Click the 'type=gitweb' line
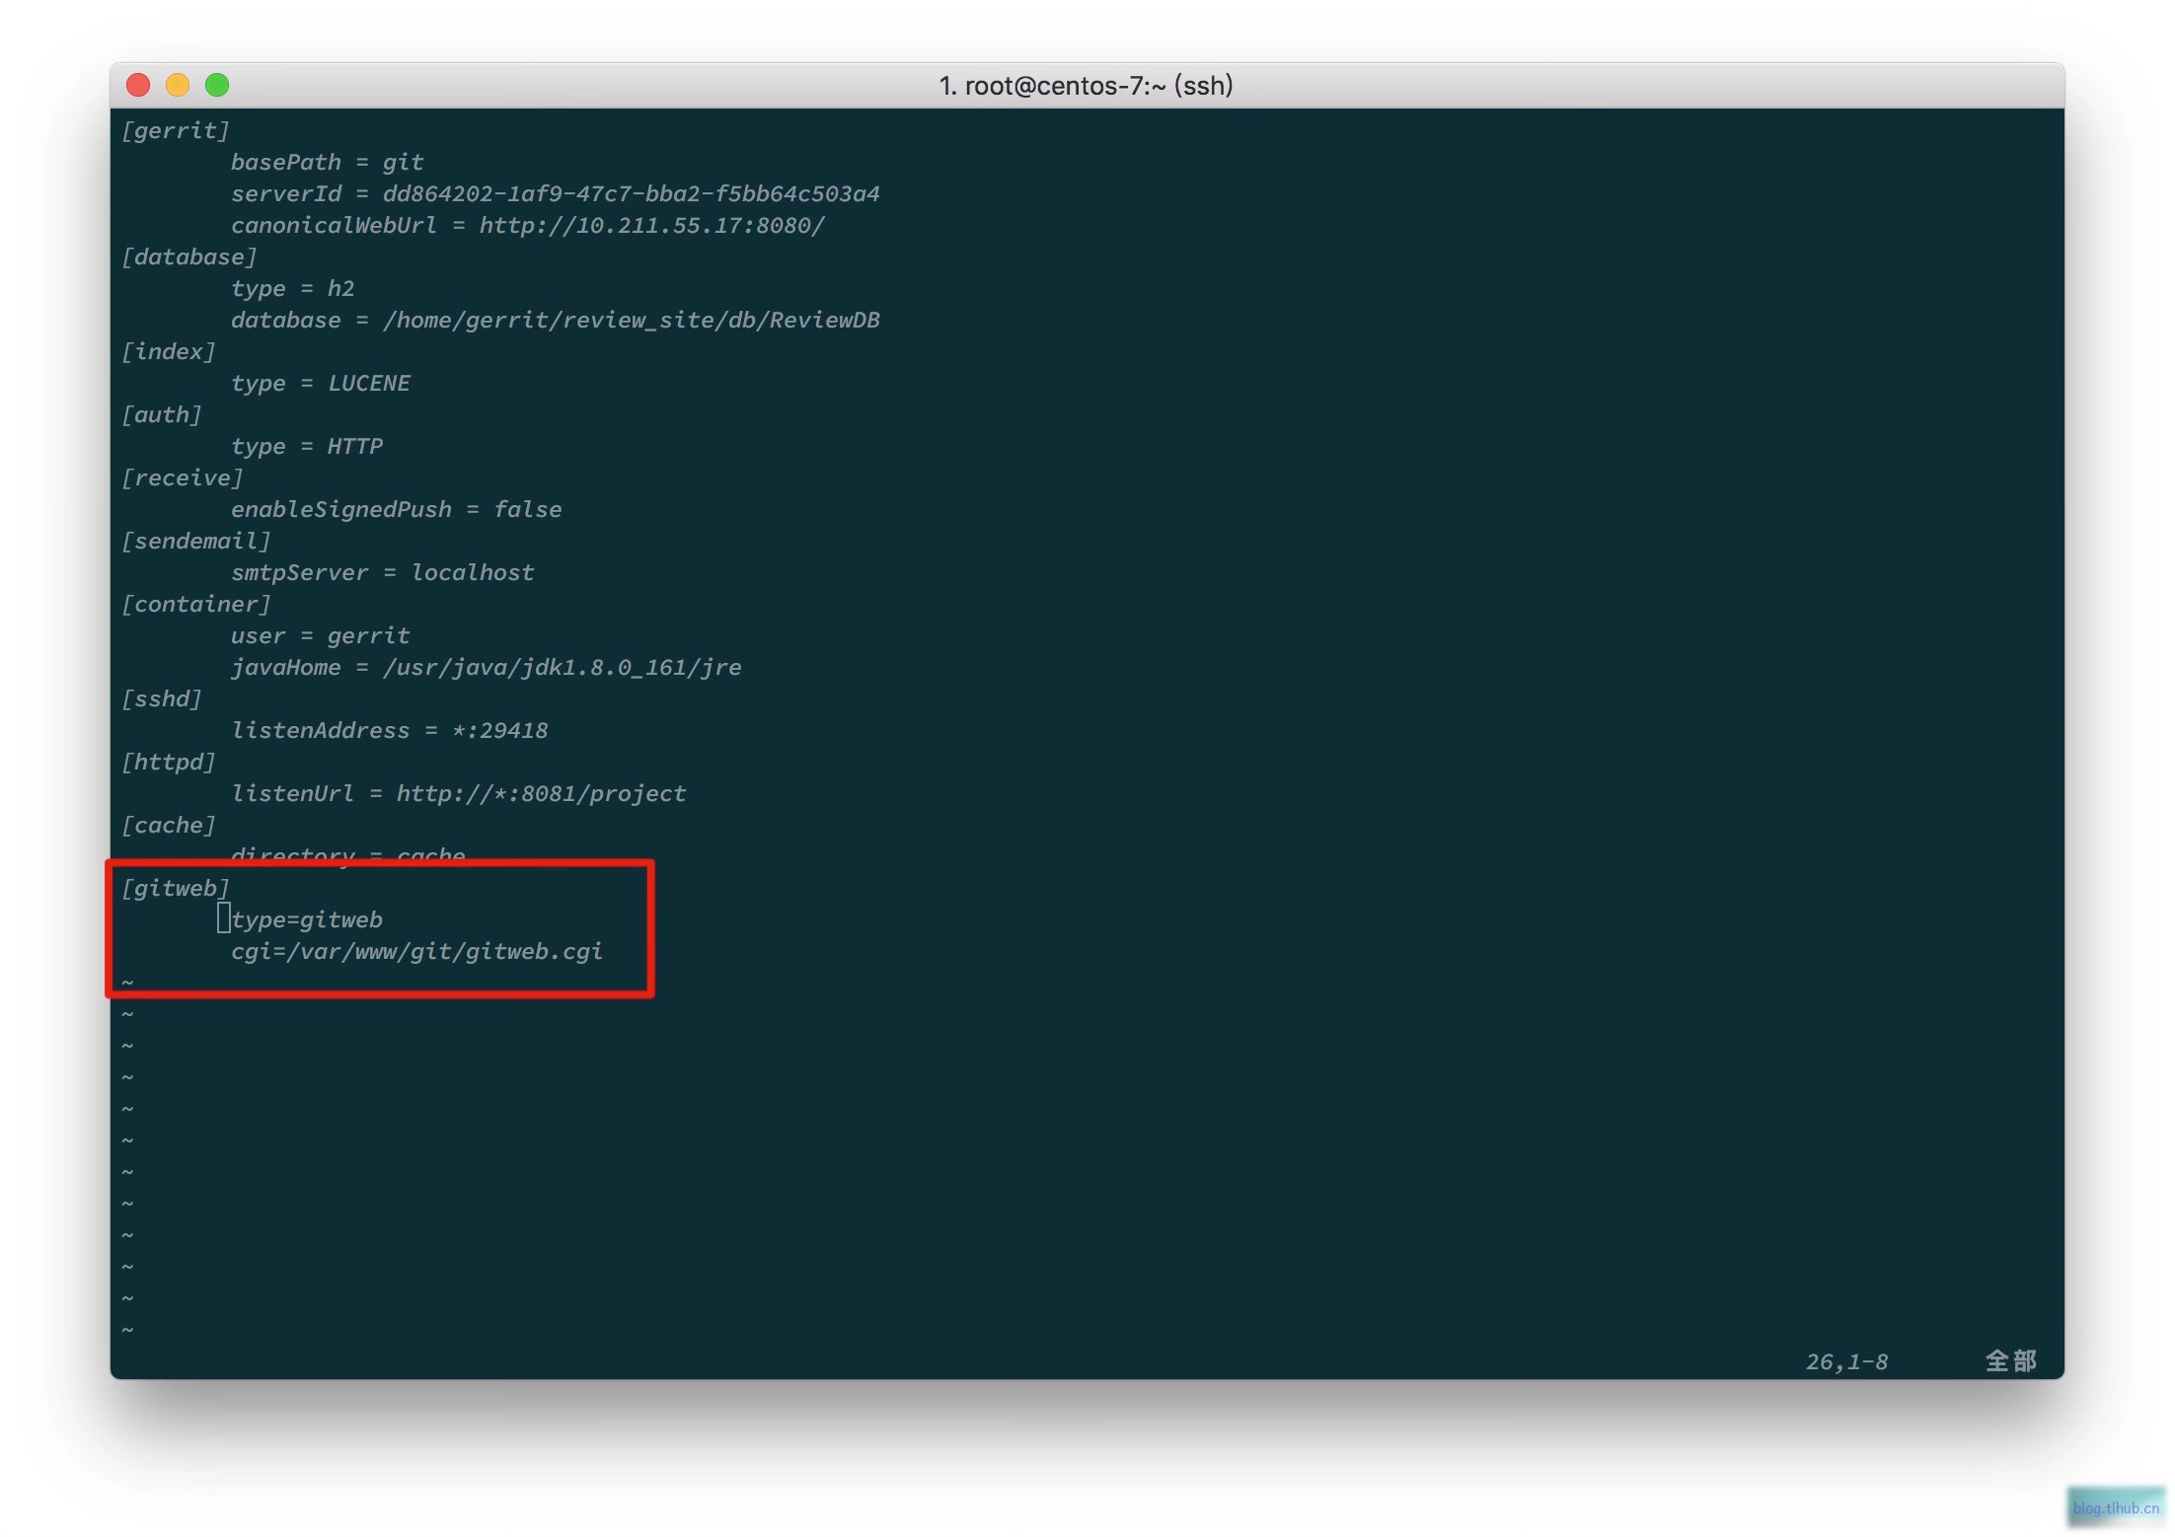The height and width of the screenshot is (1537, 2175). (307, 920)
